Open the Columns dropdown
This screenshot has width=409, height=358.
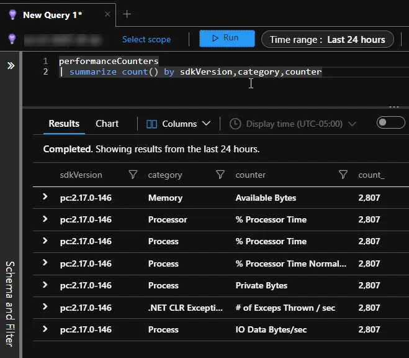point(179,124)
